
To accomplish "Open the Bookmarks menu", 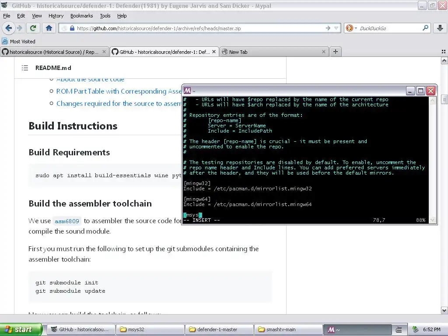I will coord(81,16).
